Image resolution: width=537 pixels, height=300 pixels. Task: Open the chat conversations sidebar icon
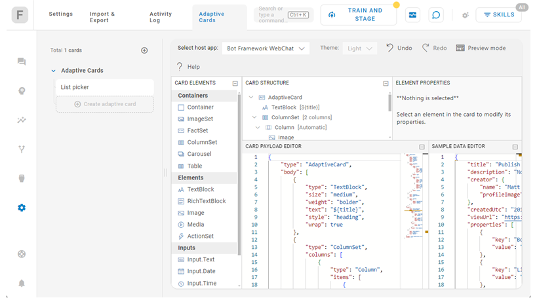[x=22, y=62]
